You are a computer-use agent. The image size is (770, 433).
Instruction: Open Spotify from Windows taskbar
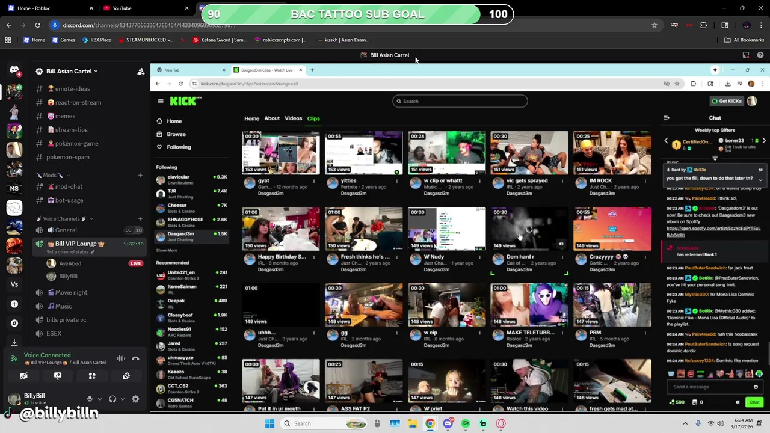[466, 423]
